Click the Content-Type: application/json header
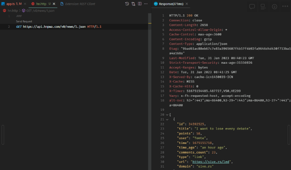Image resolution: width=291 pixels, height=170 pixels. [x=198, y=44]
